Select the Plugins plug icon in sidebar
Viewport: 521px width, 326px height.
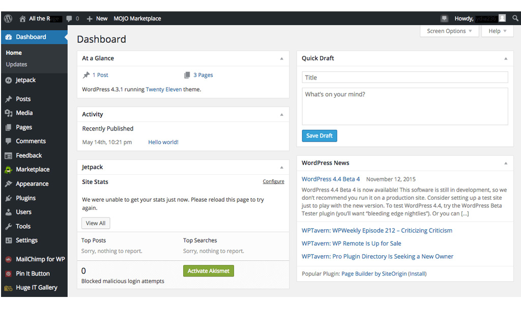(8, 198)
